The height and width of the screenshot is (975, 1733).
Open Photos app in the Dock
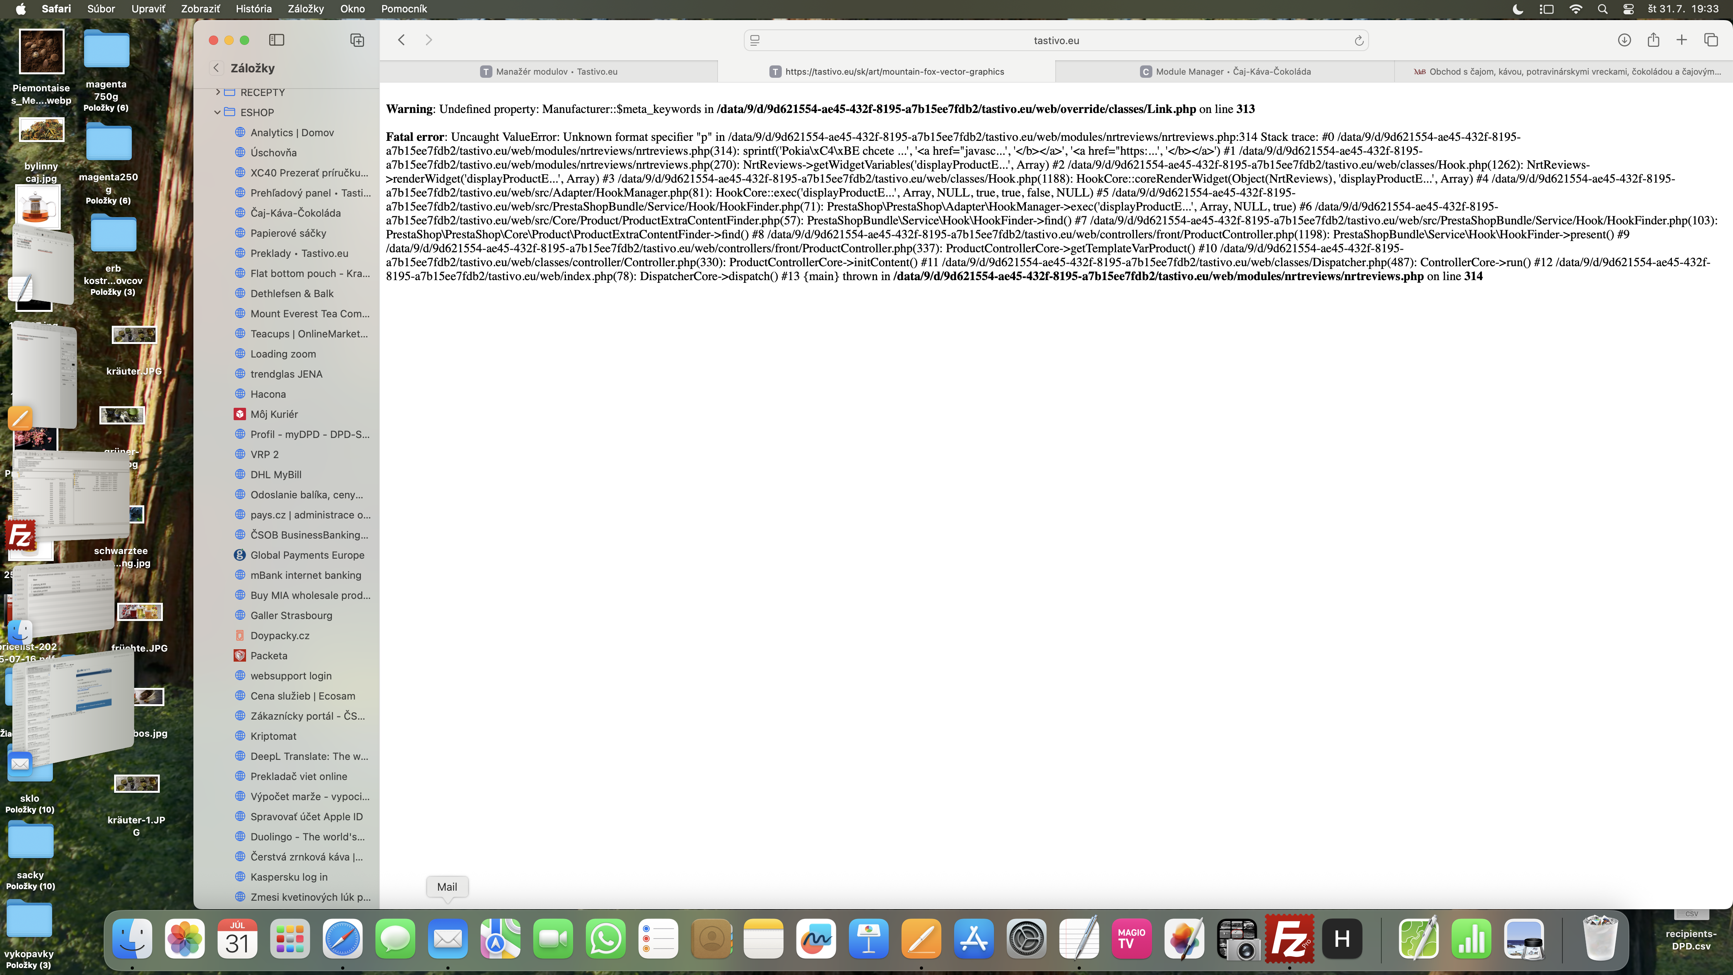pyautogui.click(x=185, y=939)
